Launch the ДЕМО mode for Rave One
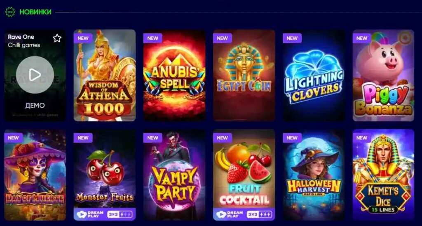Screen dimensions: 422x226 pos(35,105)
